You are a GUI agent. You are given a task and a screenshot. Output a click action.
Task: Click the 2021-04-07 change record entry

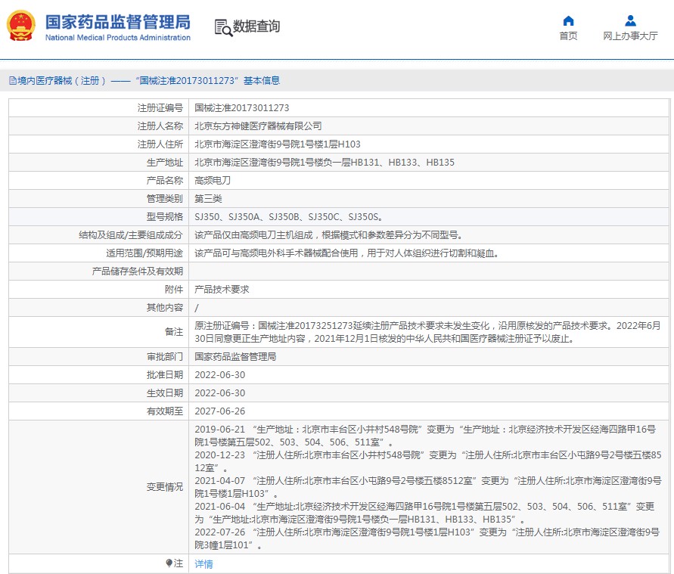pos(428,487)
